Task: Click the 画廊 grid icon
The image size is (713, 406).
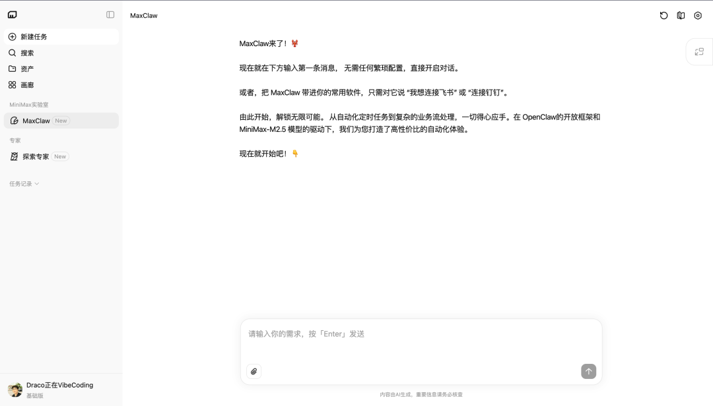Action: [13, 85]
